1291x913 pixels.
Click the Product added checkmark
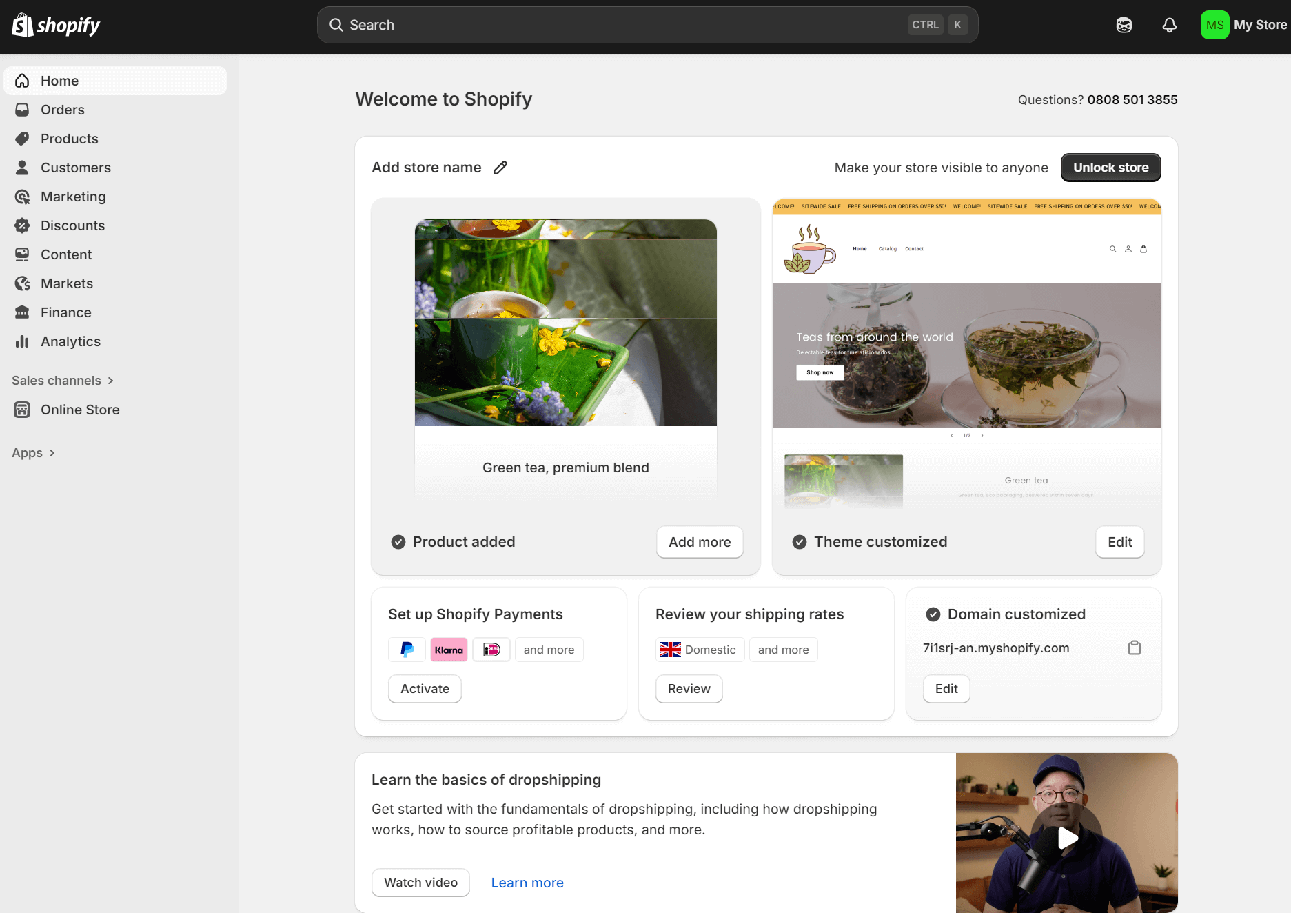click(398, 542)
